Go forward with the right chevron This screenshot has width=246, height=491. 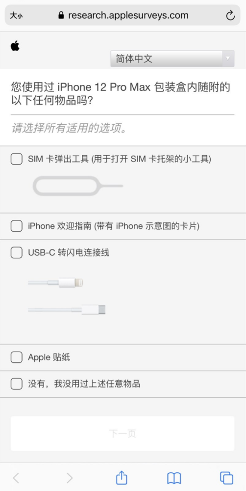pyautogui.click(x=70, y=478)
